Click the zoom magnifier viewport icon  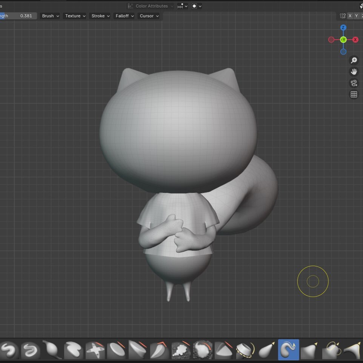coord(354,60)
